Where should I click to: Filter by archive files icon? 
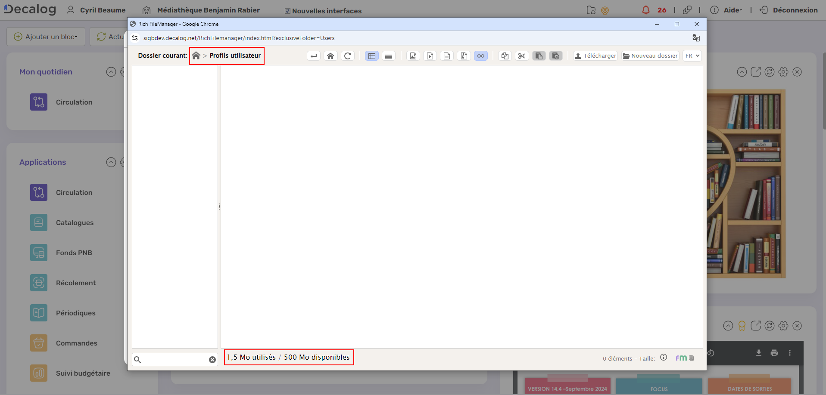464,56
